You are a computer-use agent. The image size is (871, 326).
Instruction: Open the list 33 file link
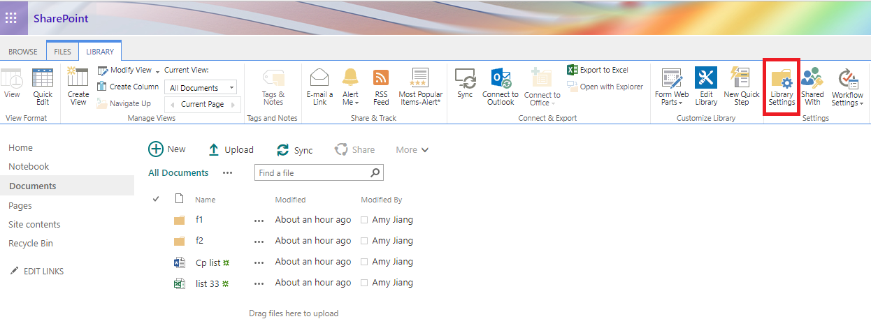pos(208,283)
